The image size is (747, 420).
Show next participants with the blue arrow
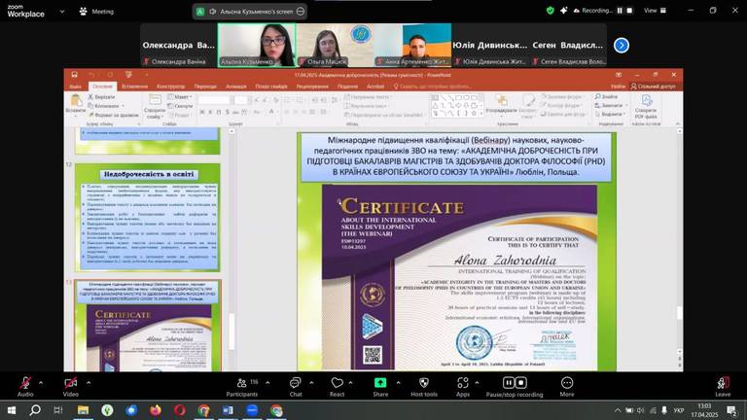point(622,45)
